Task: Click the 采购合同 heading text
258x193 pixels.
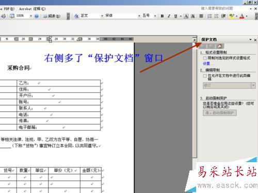Action: 19,68
